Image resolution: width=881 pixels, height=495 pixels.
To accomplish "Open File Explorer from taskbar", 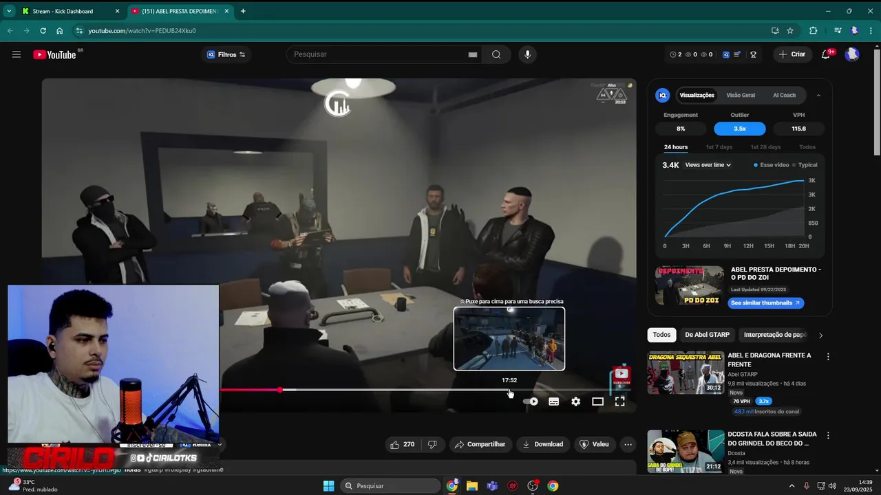I will 472,486.
